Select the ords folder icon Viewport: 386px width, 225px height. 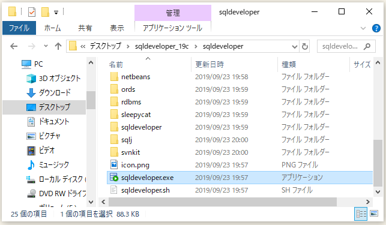(x=114, y=89)
